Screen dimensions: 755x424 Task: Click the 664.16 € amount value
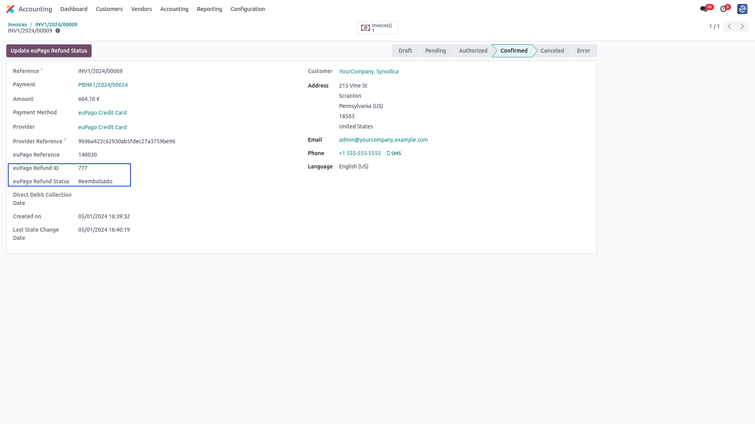pos(89,99)
